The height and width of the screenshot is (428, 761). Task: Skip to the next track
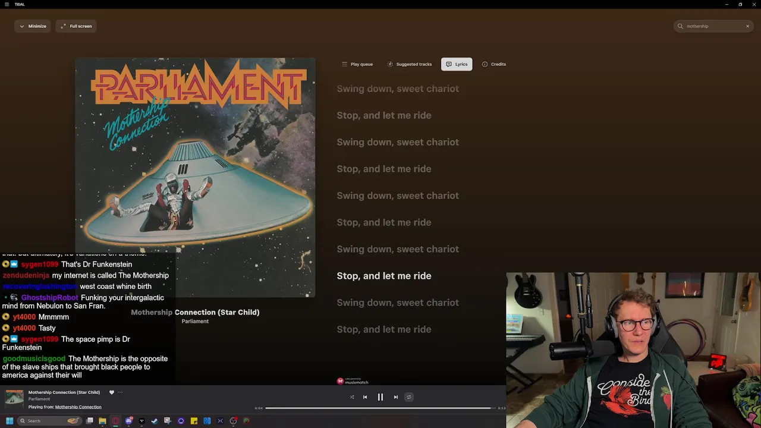click(396, 397)
